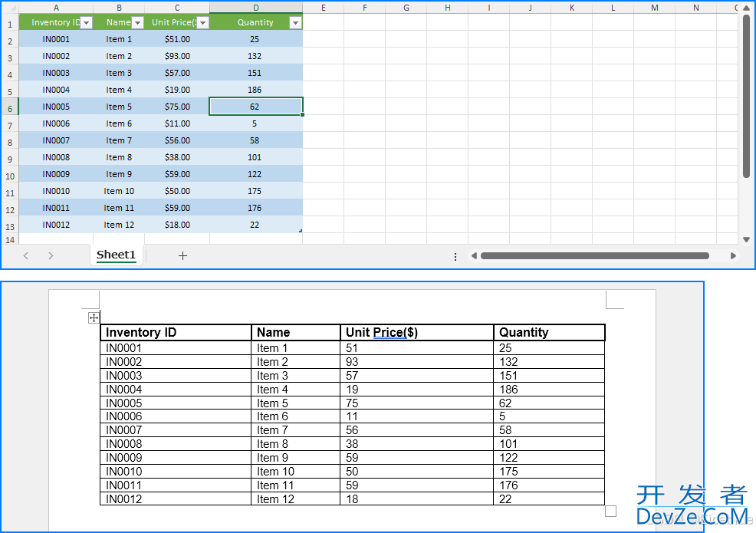756x533 pixels.
Task: Select the highlighted cell with quantity 62
Action: (256, 107)
